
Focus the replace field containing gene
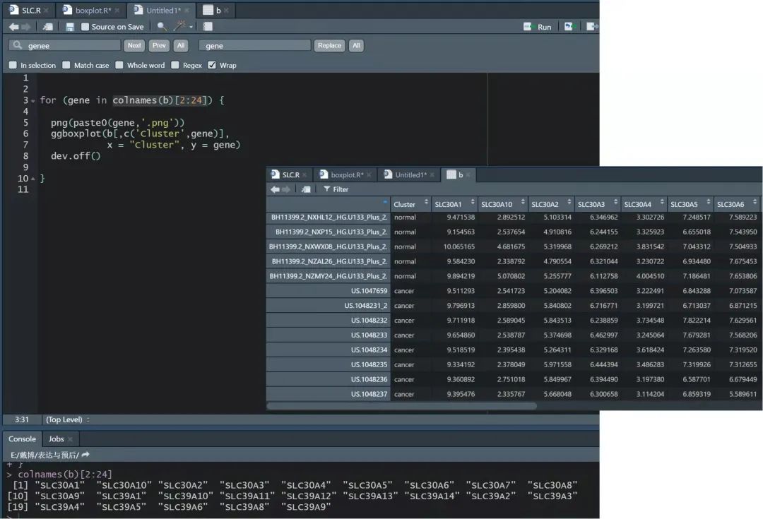(x=255, y=45)
